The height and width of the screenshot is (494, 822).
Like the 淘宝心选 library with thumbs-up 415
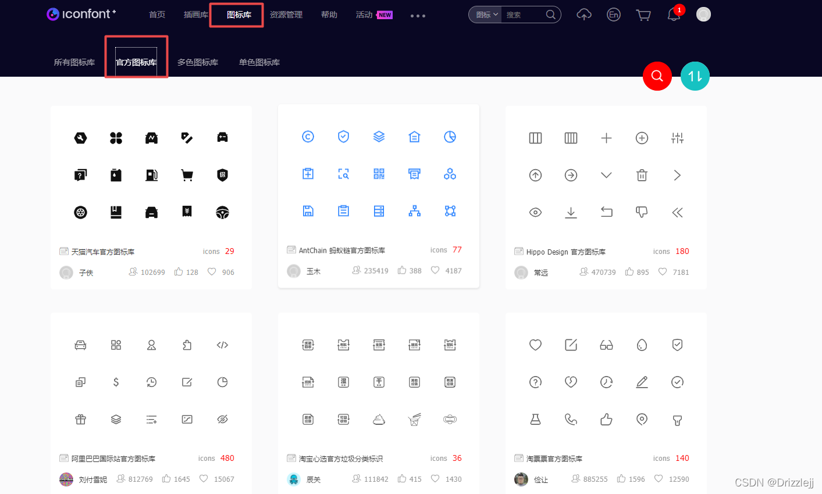pyautogui.click(x=410, y=479)
